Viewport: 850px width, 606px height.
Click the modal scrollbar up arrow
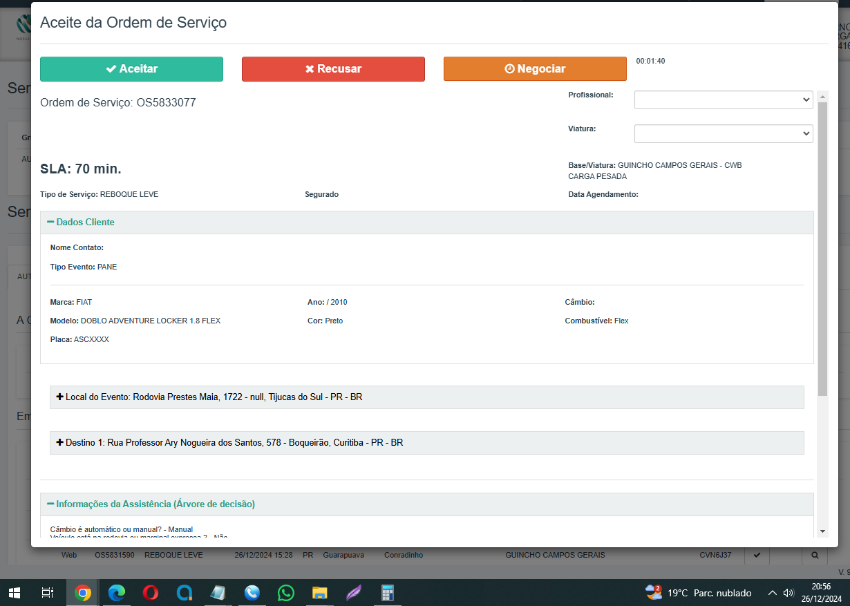pos(822,96)
